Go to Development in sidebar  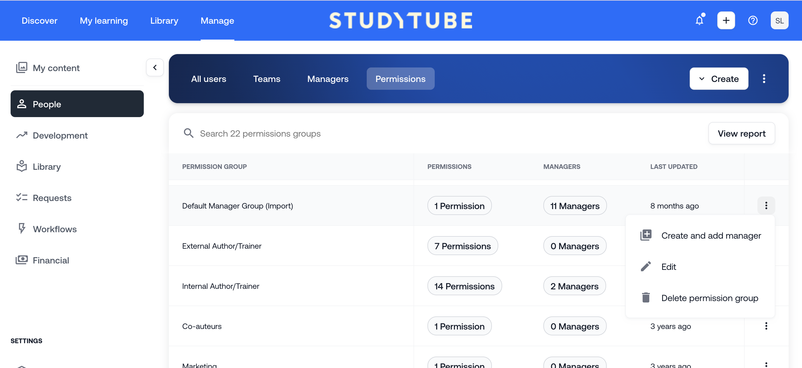click(60, 135)
